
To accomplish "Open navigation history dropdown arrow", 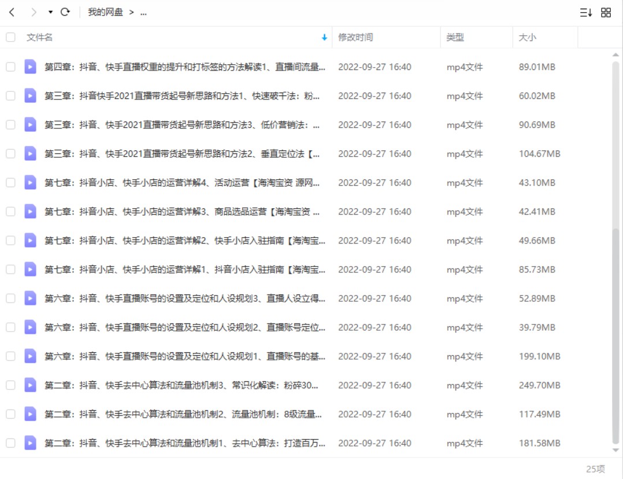I will [50, 12].
